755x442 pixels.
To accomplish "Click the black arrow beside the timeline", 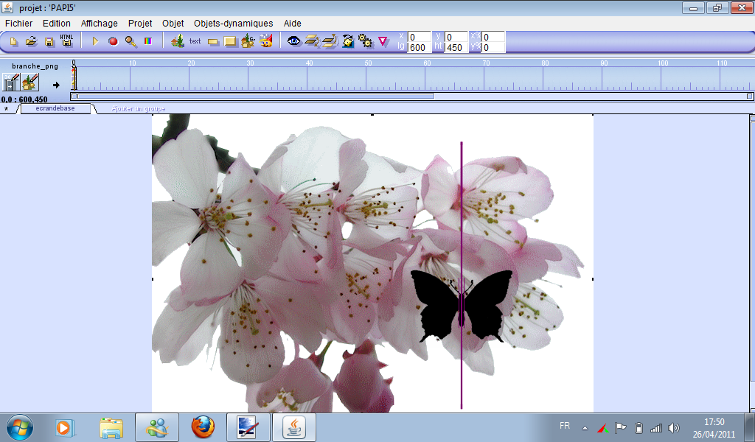I will click(x=56, y=85).
